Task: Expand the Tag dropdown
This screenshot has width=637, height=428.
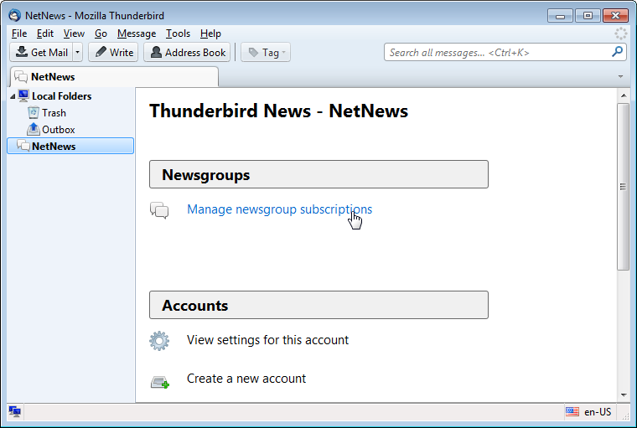Action: pyautogui.click(x=265, y=52)
